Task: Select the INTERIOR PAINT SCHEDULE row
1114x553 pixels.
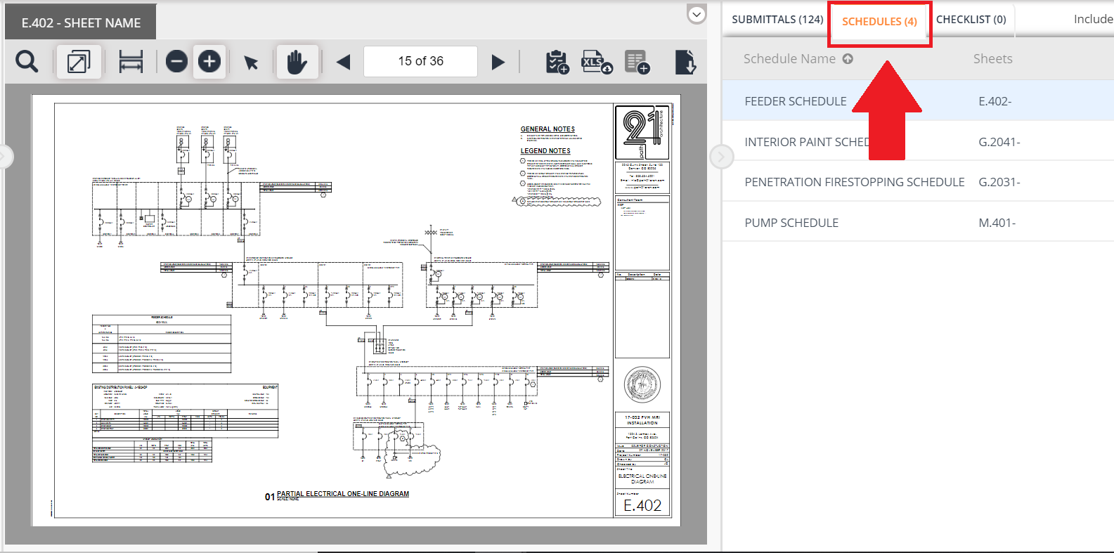Action: click(x=918, y=141)
